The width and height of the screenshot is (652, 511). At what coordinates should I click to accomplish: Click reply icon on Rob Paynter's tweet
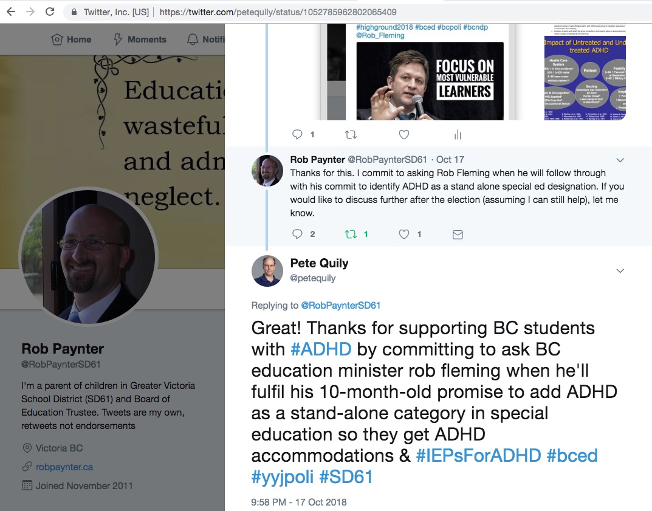297,234
